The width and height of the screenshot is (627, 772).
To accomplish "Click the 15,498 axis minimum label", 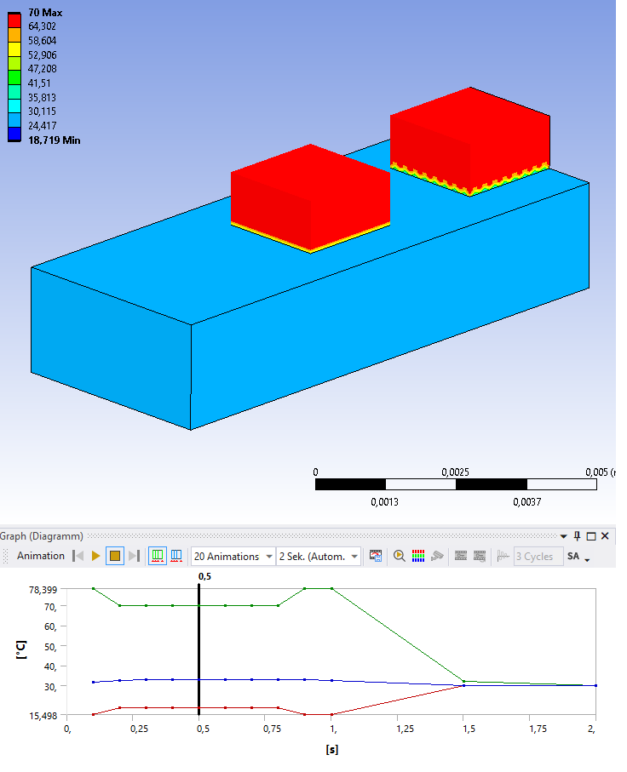I will [x=43, y=716].
